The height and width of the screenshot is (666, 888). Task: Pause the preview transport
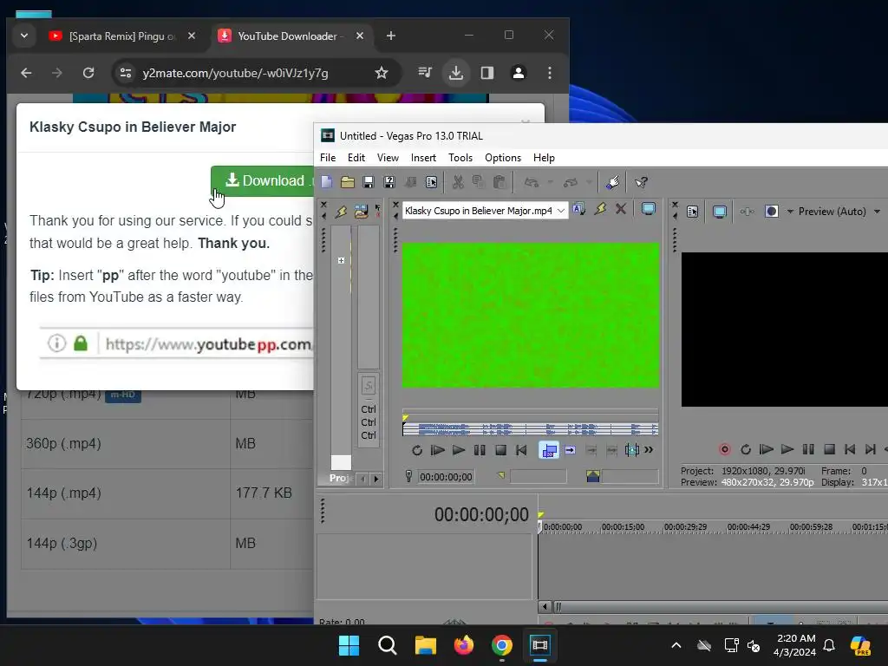click(x=808, y=449)
